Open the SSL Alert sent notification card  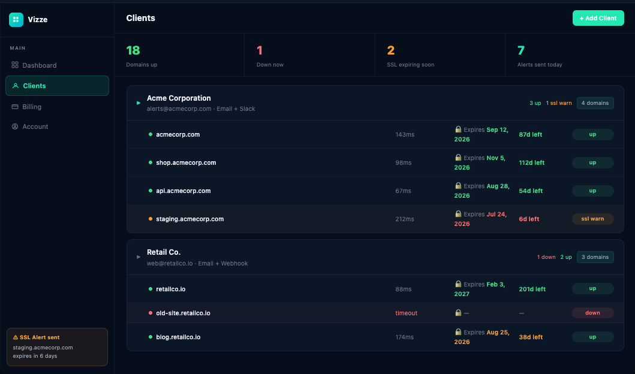click(57, 347)
